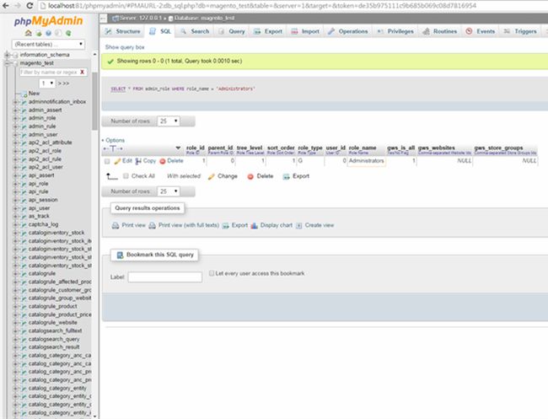This screenshot has height=419, width=548.
Task: Open the catalogsearch_query table
Action: (x=54, y=339)
